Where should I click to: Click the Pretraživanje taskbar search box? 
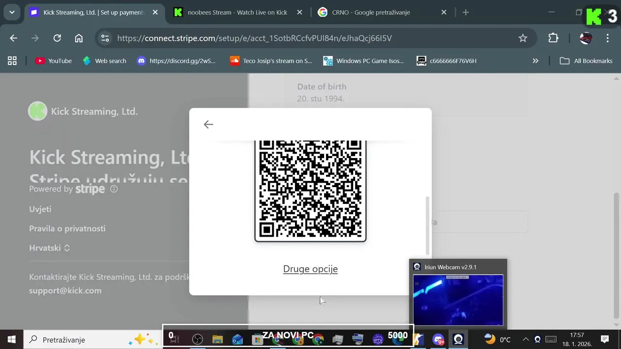(x=92, y=339)
